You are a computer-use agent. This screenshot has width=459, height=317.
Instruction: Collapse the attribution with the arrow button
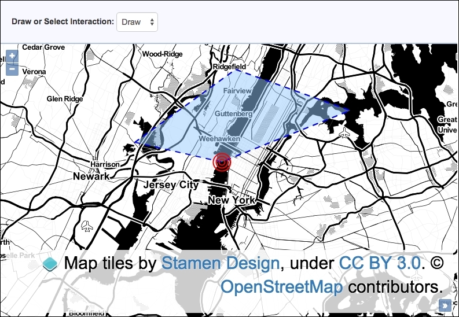click(x=445, y=305)
